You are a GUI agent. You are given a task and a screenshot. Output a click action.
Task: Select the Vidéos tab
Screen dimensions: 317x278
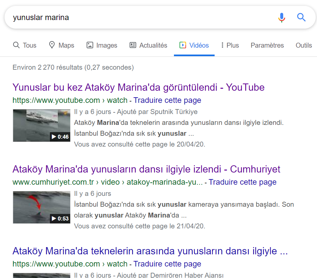tap(194, 45)
